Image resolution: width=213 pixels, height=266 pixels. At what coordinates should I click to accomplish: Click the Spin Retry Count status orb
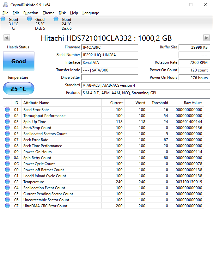7,158
